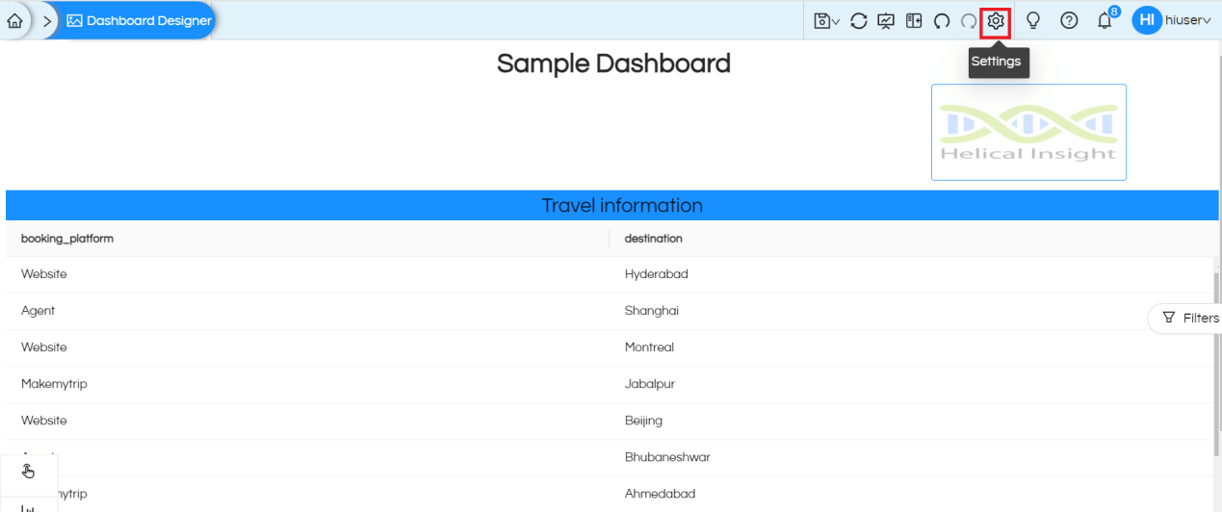Select the Bhubaneshwar cell
Image resolution: width=1222 pixels, height=512 pixels.
[667, 457]
